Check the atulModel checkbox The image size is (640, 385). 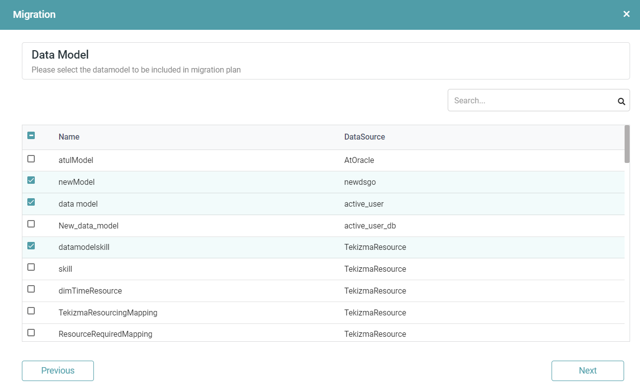(31, 159)
